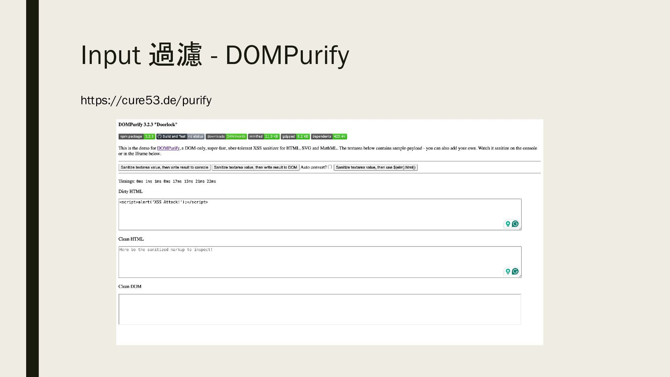Click Grammarly icon in Dirty HTML textarea
Image resolution: width=670 pixels, height=377 pixels.
click(x=515, y=224)
